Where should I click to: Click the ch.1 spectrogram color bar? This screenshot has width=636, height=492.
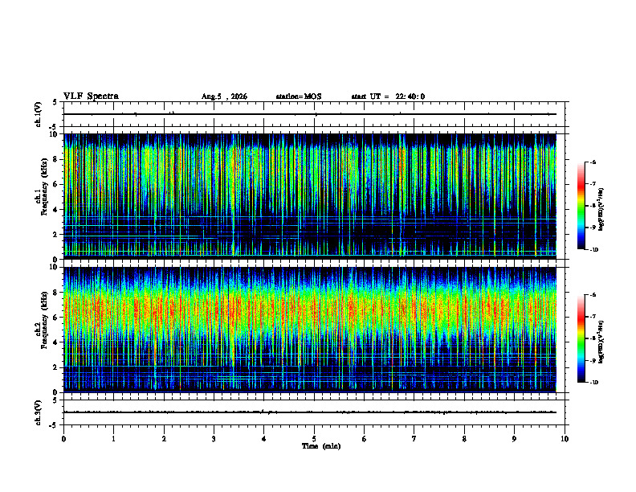[581, 206]
